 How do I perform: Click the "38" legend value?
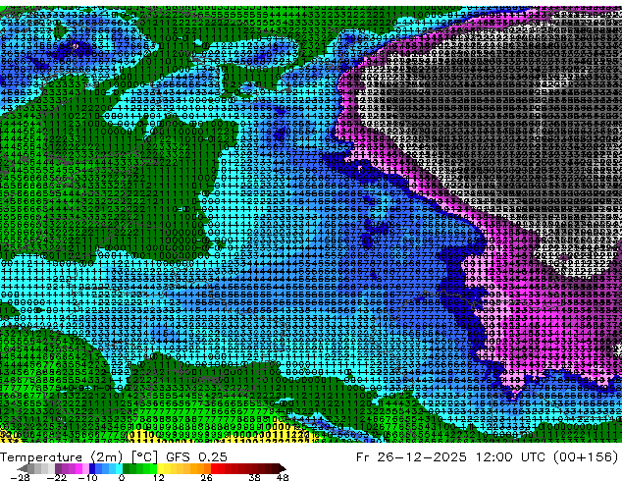click(255, 477)
